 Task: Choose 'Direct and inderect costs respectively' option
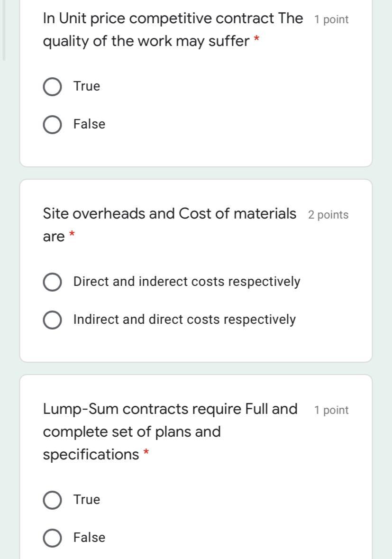tap(52, 281)
